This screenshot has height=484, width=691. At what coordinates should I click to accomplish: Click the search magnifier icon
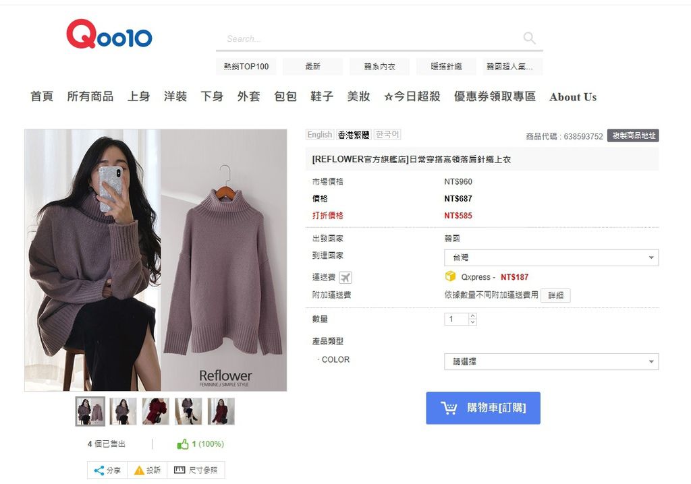click(529, 38)
